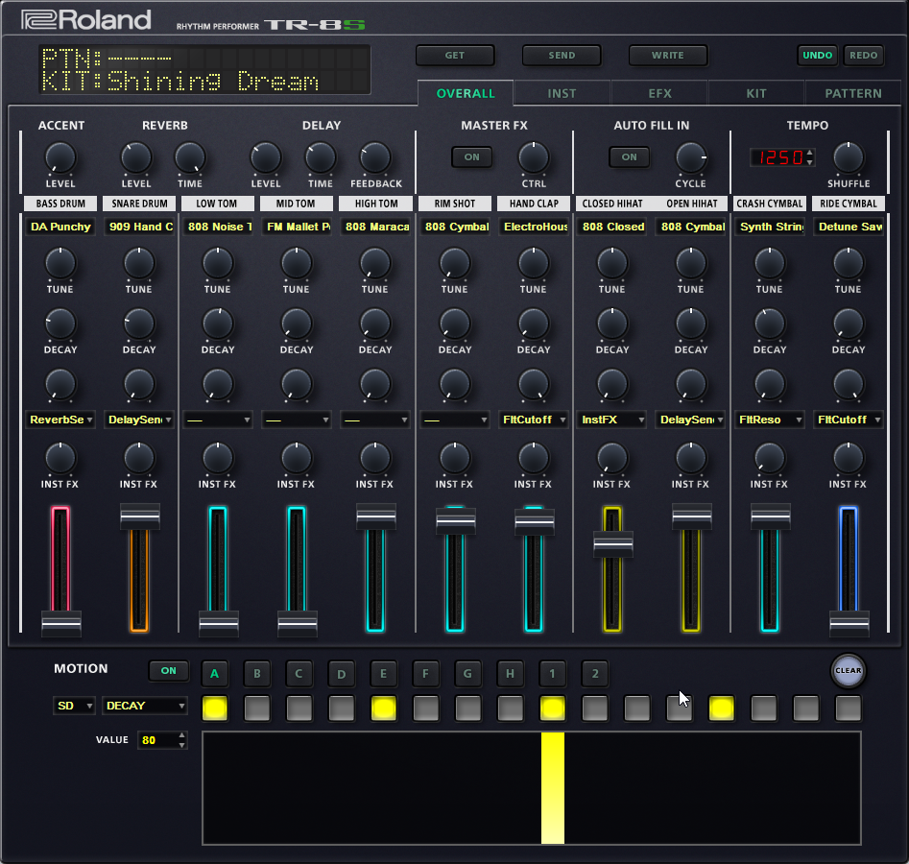This screenshot has height=864, width=909.
Task: Click the Tempo SHUFFLE knob
Action: pyautogui.click(x=849, y=158)
